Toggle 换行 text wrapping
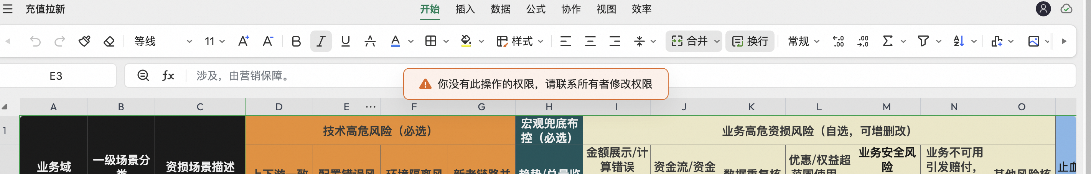This screenshot has height=174, width=1091. 750,41
